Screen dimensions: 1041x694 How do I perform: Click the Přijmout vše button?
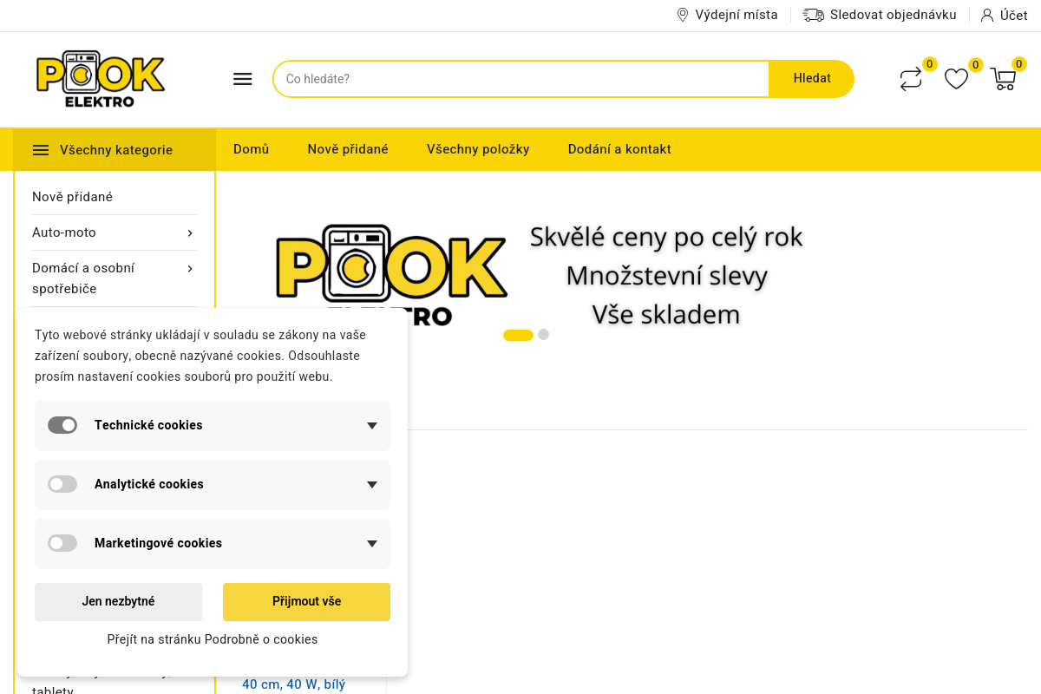[306, 601]
